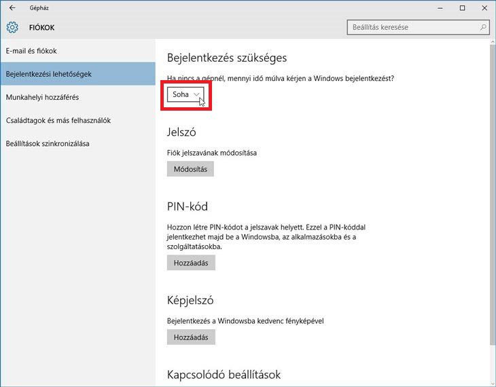Click Hozzáadás under PIN-kód
Viewport: 496px width, 387px height.
(190, 262)
